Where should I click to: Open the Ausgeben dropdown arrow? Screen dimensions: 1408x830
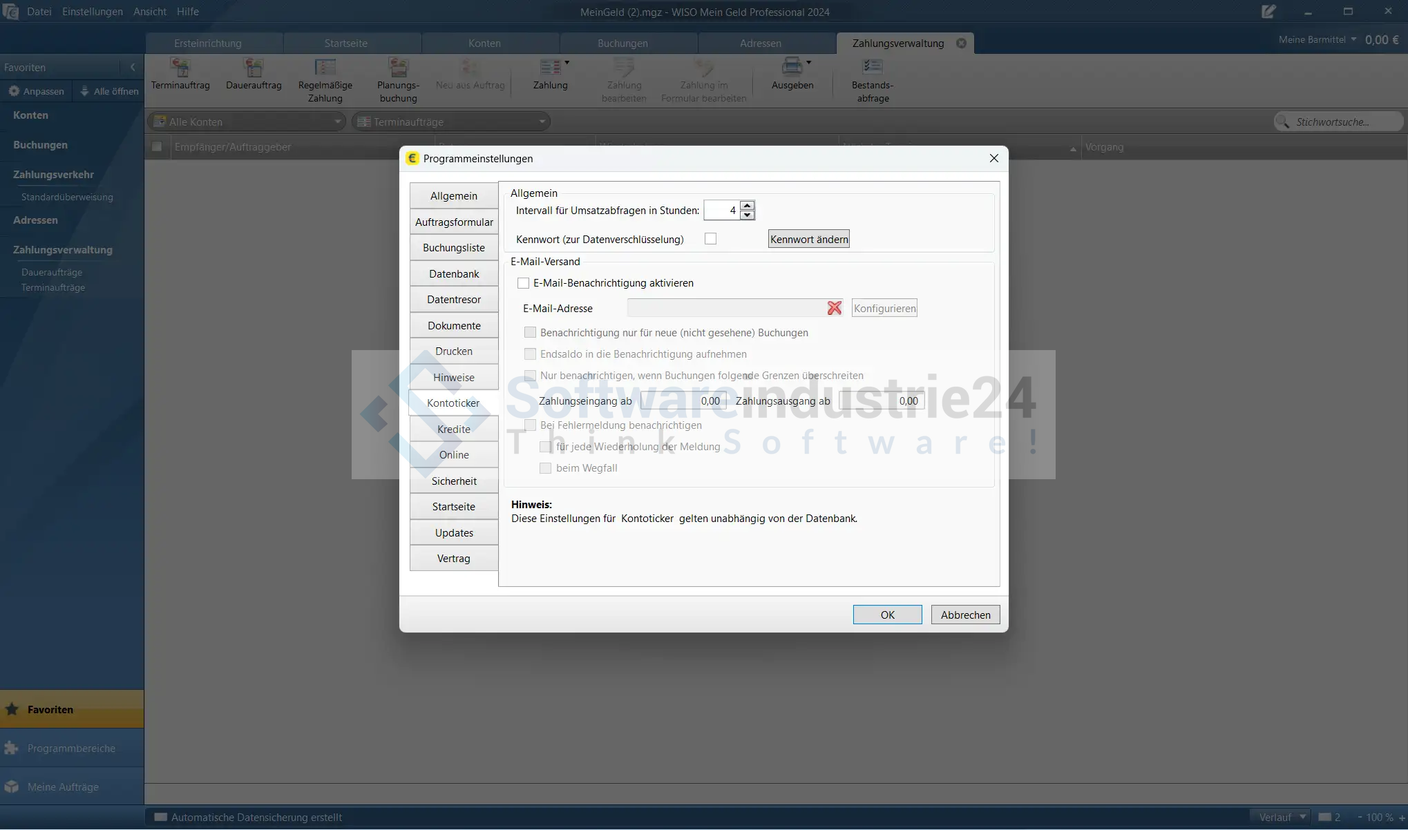pyautogui.click(x=808, y=63)
